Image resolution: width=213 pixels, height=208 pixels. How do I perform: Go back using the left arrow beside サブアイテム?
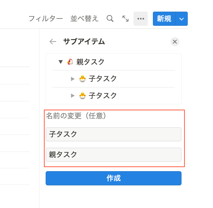pos(53,42)
